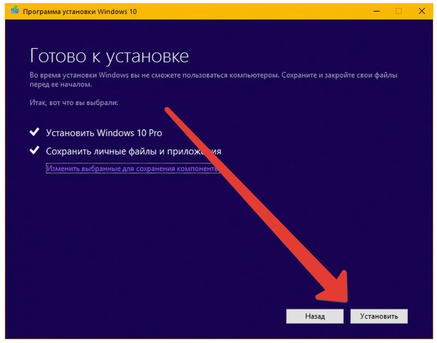Click paragraph starting Во время установки Windows
Image resolution: width=437 pixels, height=343 pixels.
point(214,80)
